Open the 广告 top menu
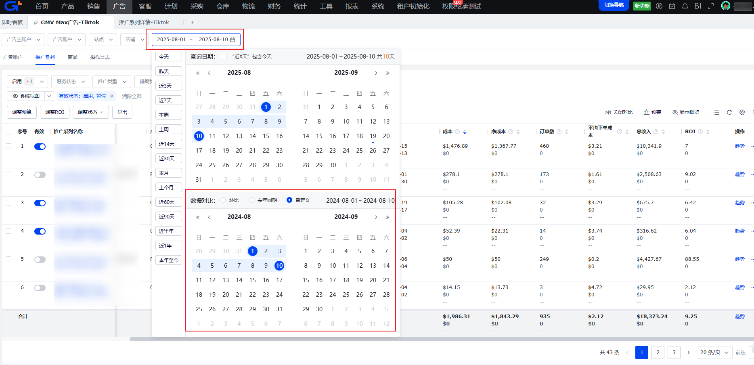This screenshot has width=754, height=365. [x=119, y=6]
